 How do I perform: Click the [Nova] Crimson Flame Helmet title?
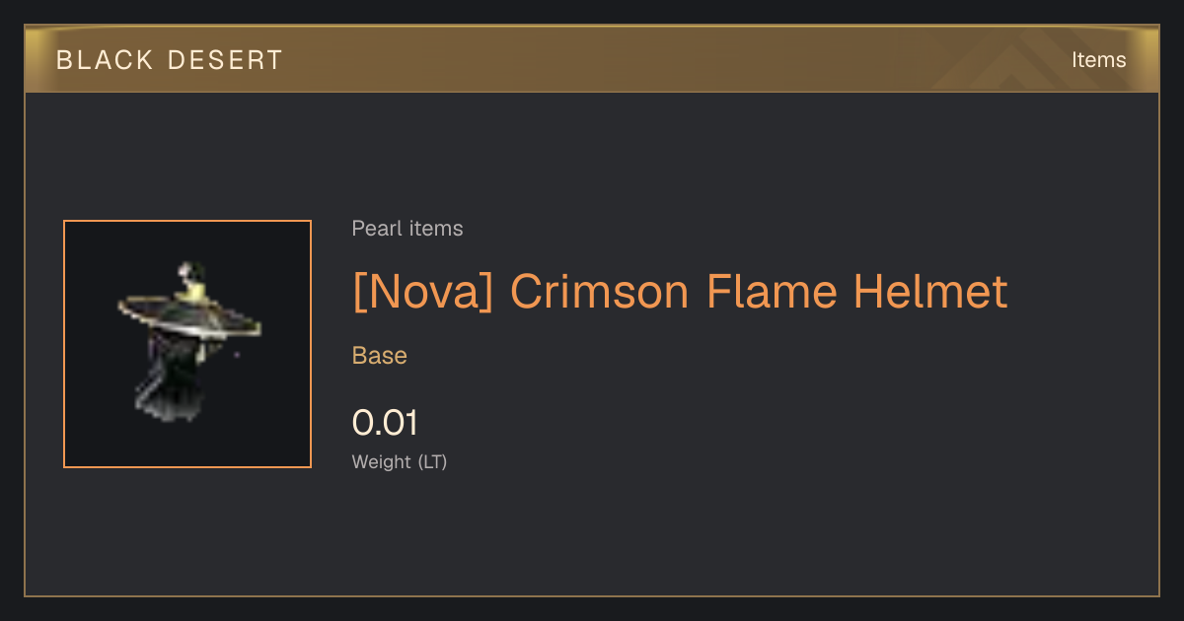(x=680, y=292)
